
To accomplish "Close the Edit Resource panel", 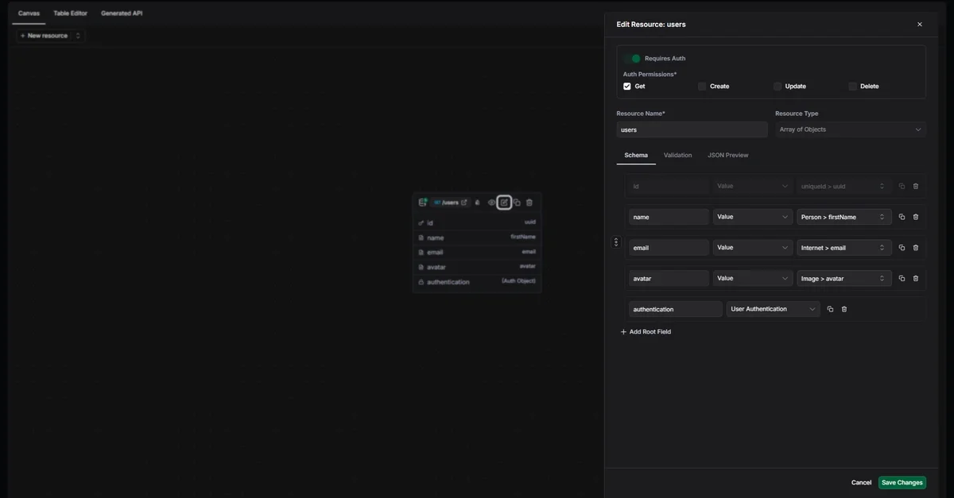I will pyautogui.click(x=920, y=25).
